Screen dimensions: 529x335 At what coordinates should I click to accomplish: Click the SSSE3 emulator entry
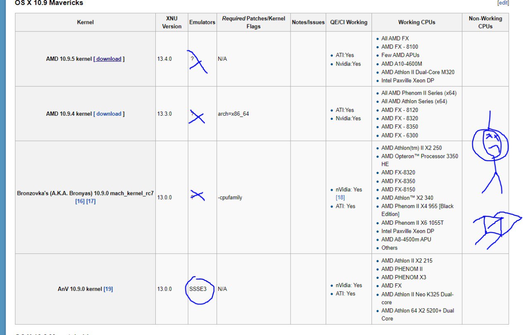[x=198, y=289]
